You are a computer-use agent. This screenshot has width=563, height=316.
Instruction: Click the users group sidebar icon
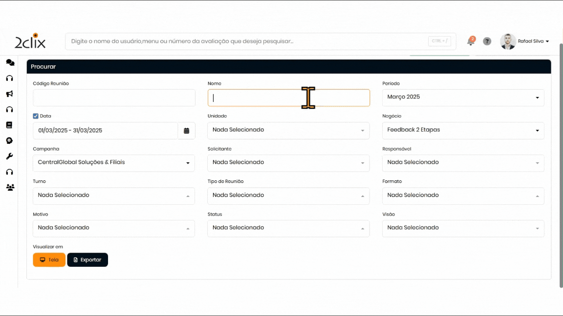tap(10, 187)
